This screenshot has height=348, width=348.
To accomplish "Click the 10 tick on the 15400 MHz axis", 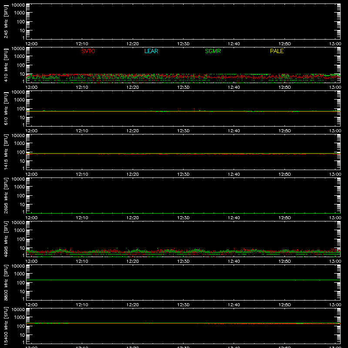I will coord(22,335).
